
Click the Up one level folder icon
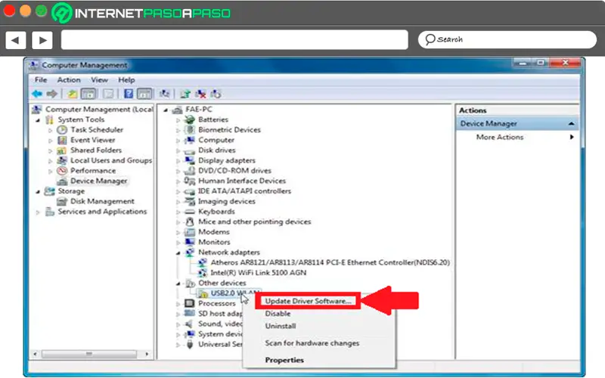72,94
